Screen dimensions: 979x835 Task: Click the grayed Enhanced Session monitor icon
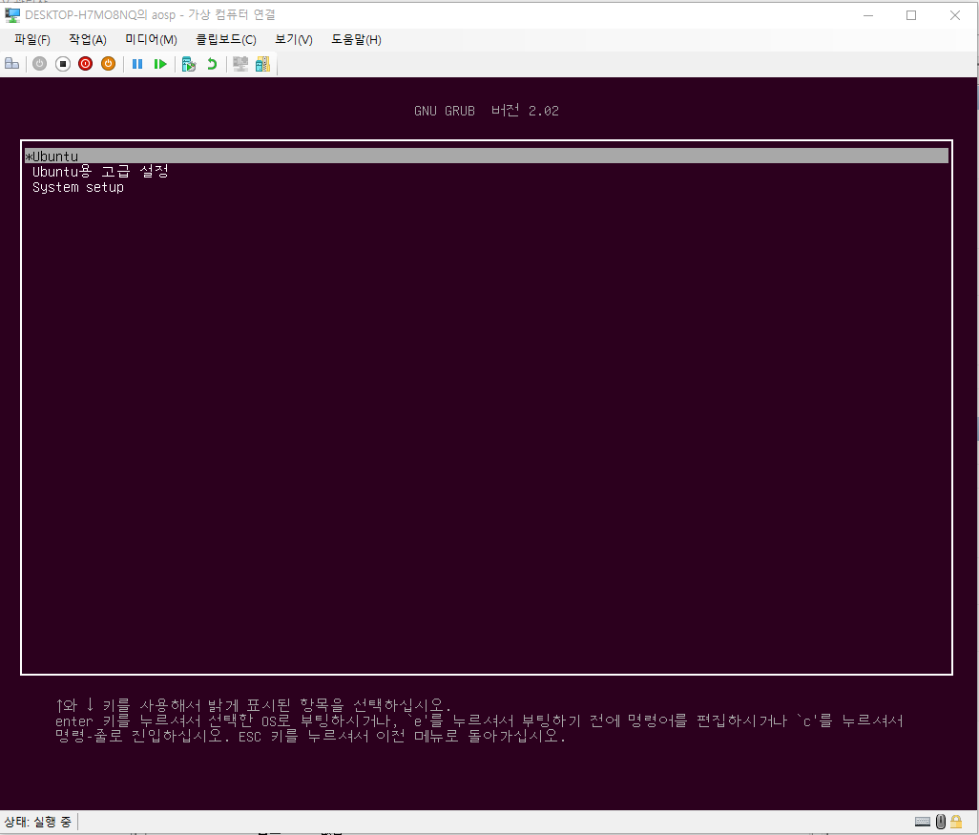click(240, 64)
